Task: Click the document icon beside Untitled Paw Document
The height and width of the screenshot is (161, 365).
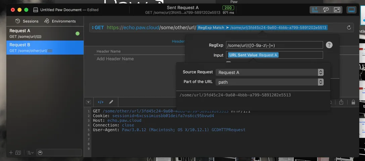Action: [35, 10]
